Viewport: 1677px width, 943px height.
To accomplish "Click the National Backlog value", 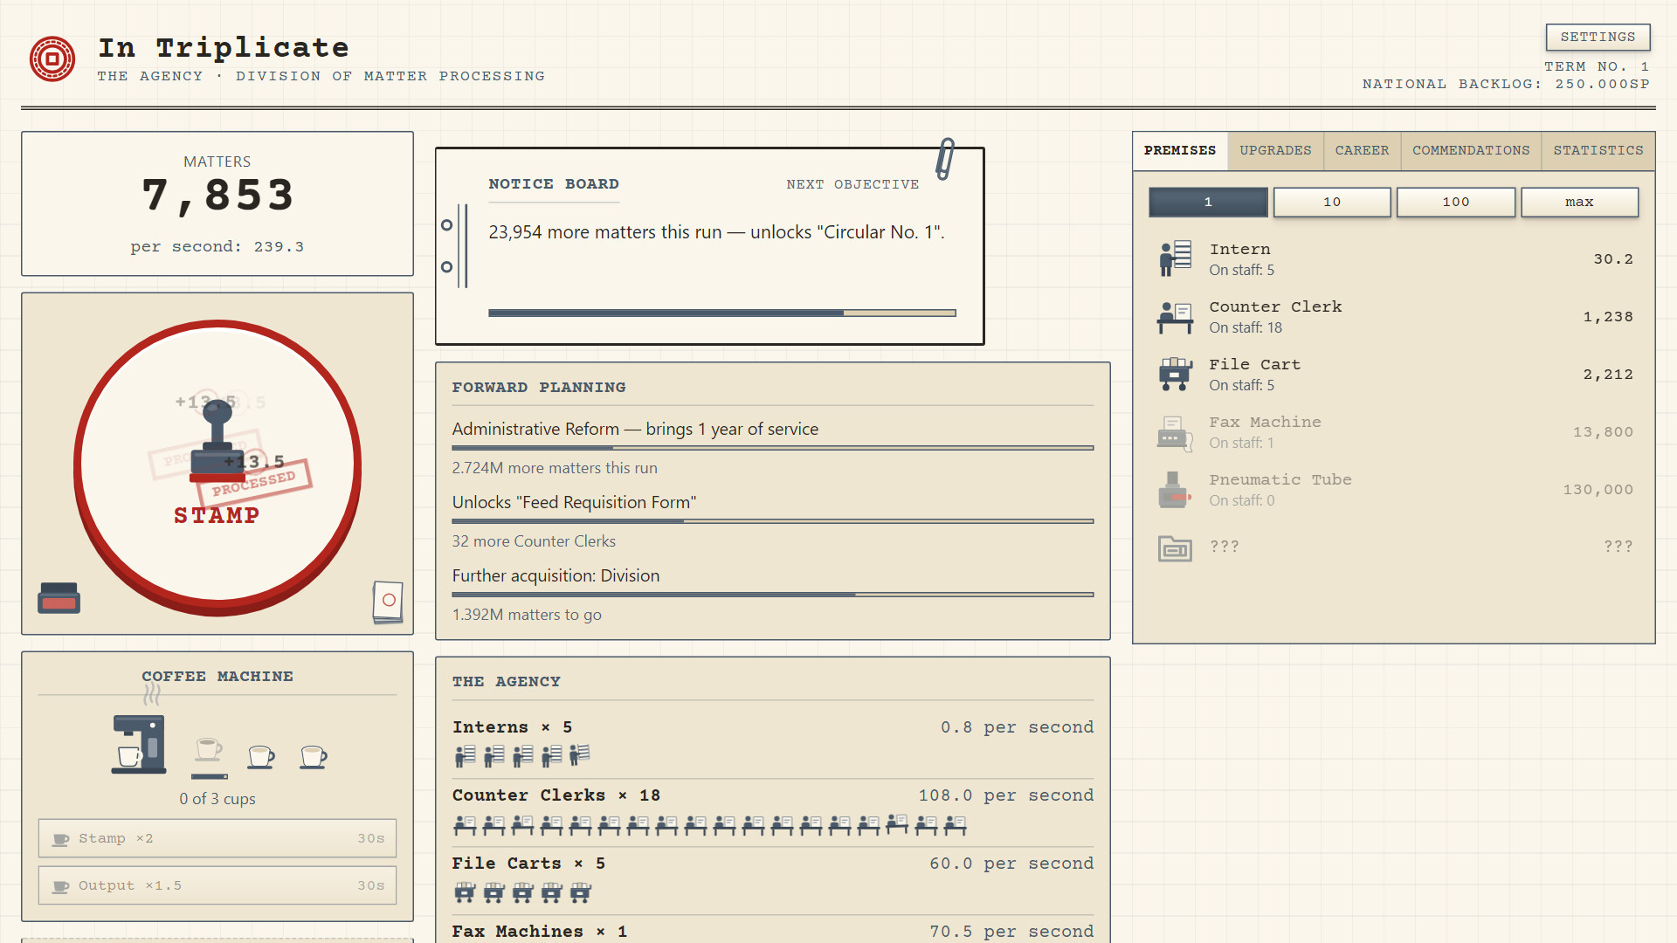I will pyautogui.click(x=1602, y=84).
